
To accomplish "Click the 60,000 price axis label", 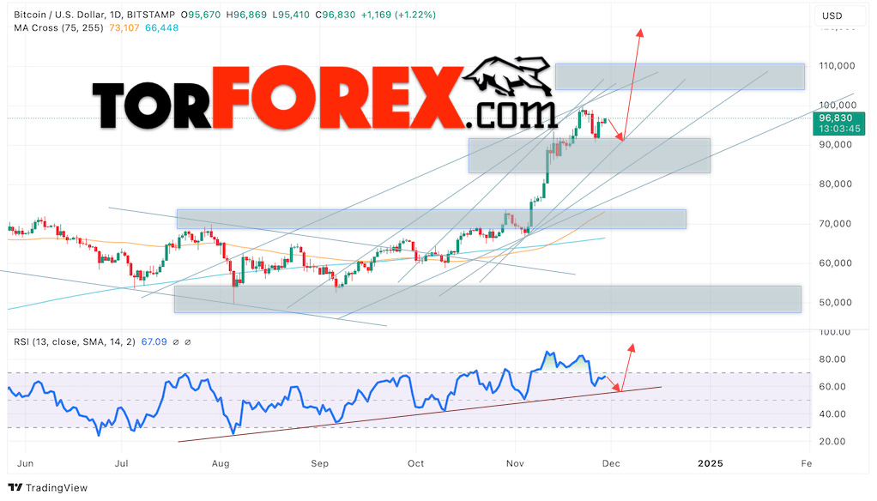I will click(835, 263).
